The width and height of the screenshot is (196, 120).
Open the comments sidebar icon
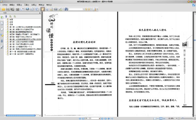pos(2,35)
